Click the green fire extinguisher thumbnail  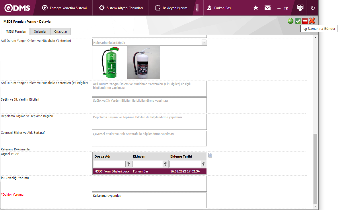tap(109, 62)
